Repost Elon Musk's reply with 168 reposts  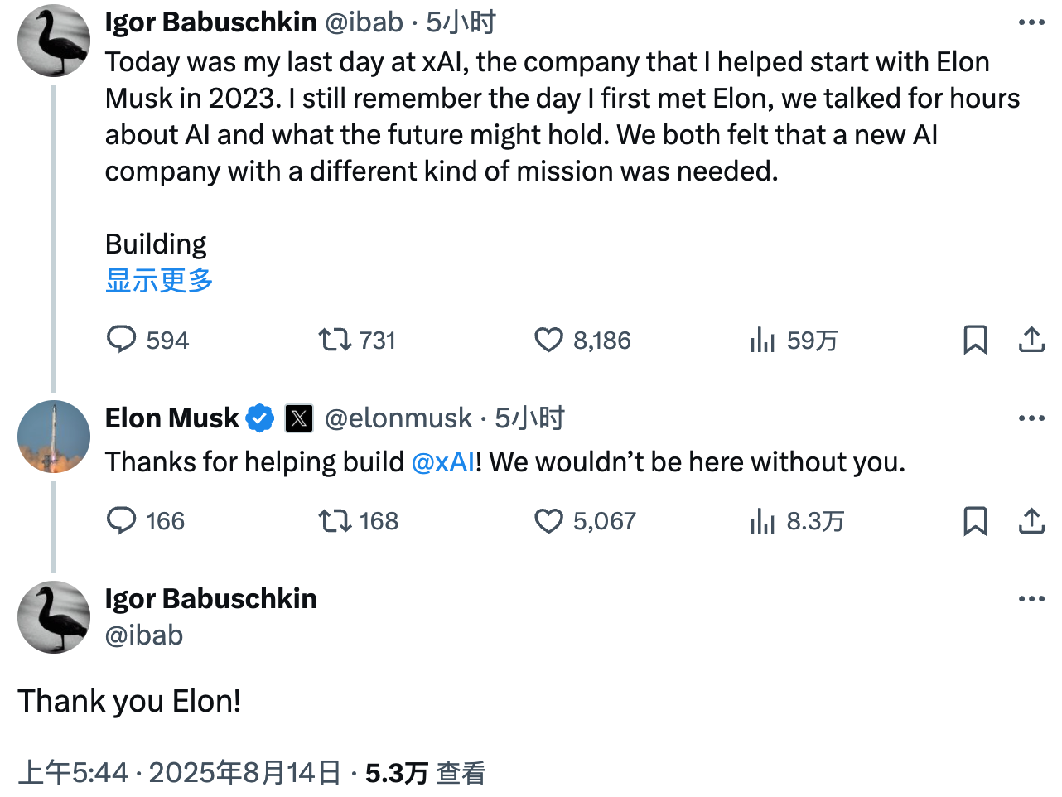(335, 520)
